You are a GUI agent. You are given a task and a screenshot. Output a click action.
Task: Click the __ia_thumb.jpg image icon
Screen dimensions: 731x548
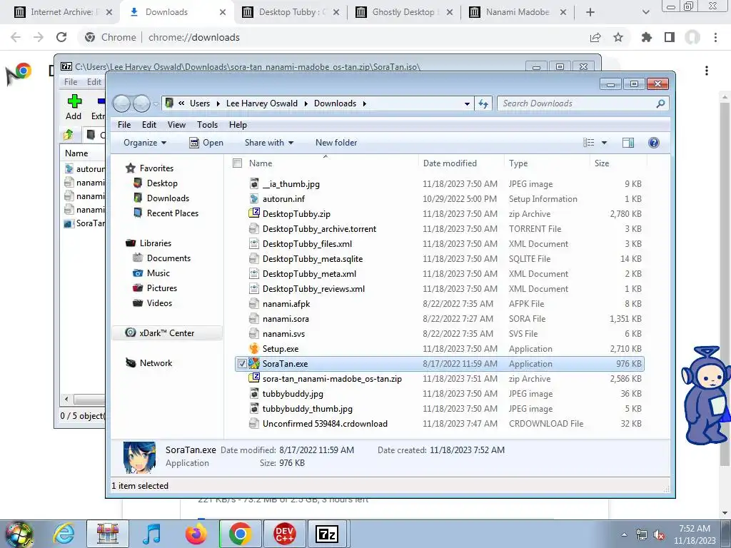pos(254,183)
